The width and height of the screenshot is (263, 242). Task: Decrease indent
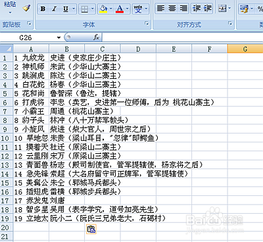point(196,9)
